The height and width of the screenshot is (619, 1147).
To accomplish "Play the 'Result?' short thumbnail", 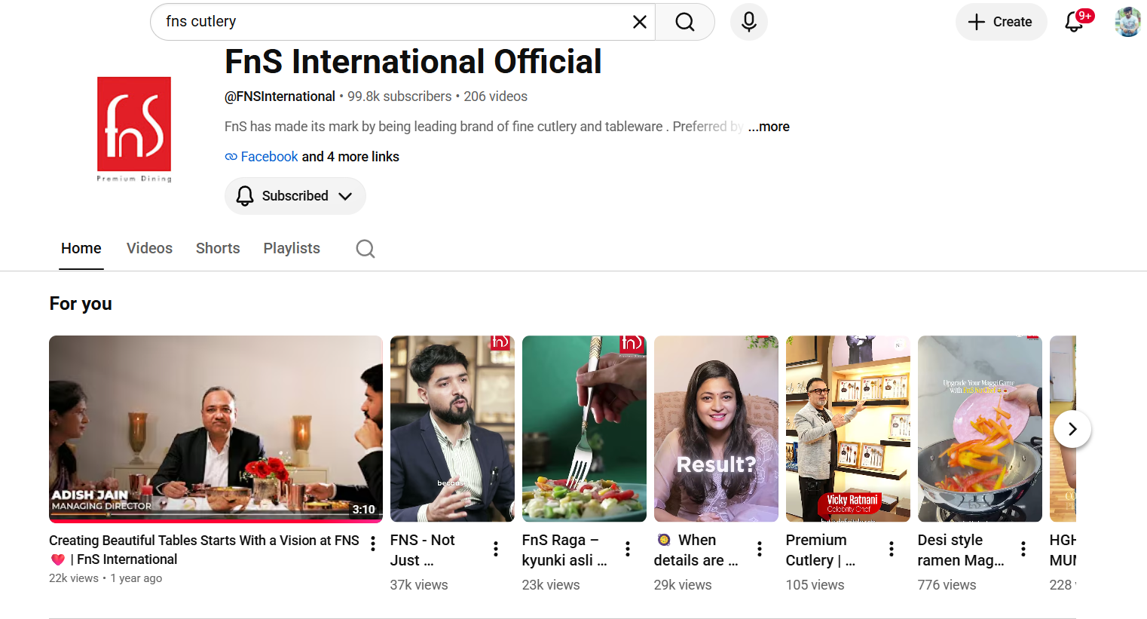I will pos(716,429).
